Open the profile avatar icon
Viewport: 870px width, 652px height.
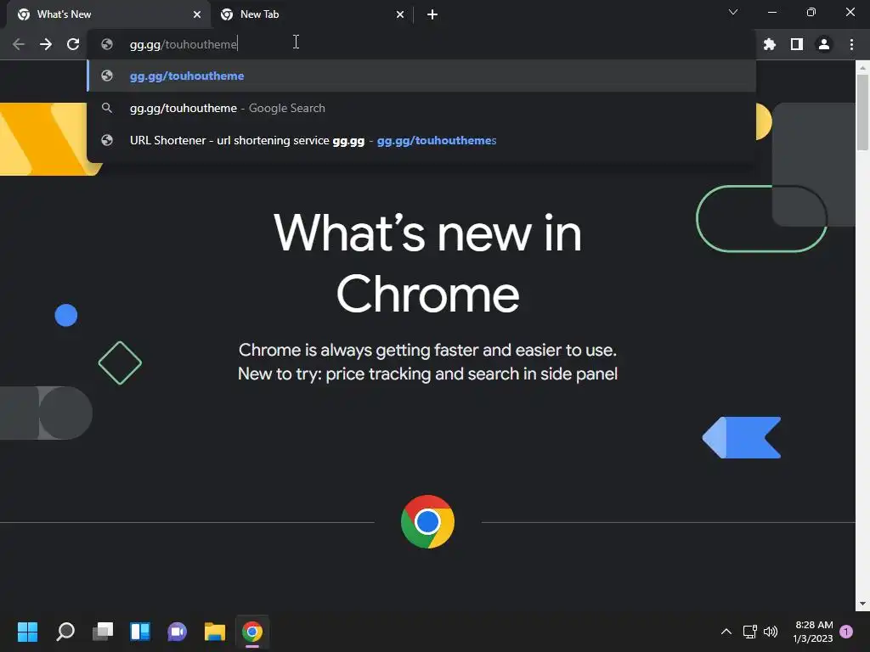coord(824,44)
